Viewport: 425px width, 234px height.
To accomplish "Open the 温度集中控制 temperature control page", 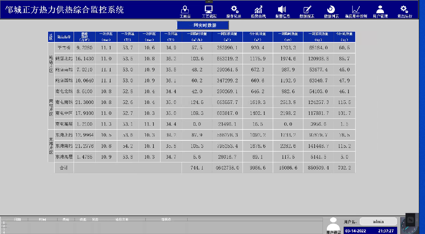I will tap(356, 12).
